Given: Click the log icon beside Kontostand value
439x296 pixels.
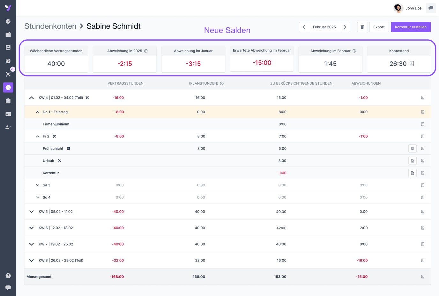Looking at the screenshot, I should click(x=412, y=64).
